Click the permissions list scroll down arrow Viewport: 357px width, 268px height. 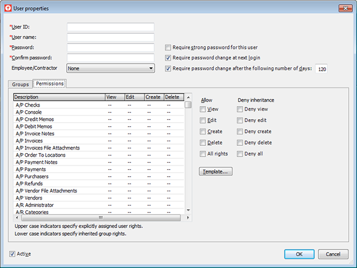tap(188, 210)
